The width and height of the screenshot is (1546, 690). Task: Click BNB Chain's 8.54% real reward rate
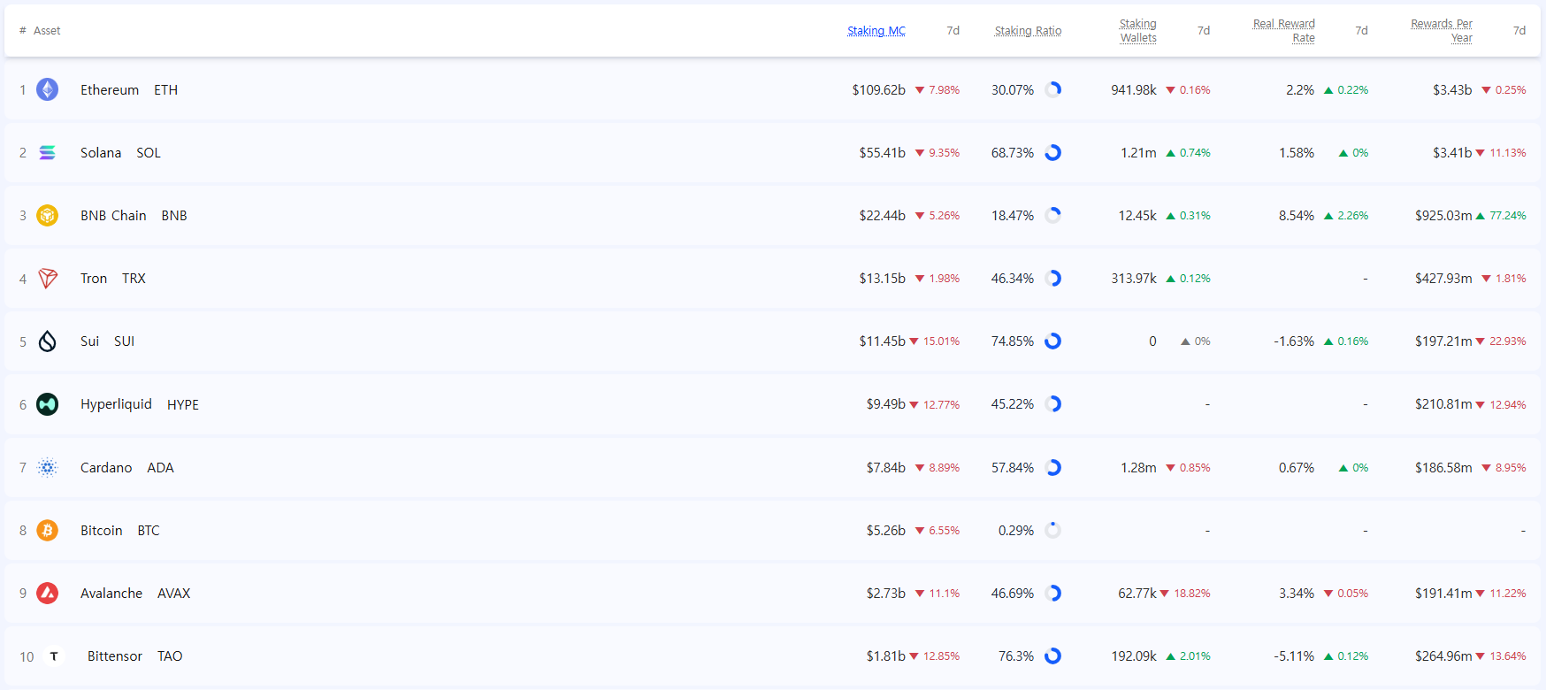click(1297, 216)
